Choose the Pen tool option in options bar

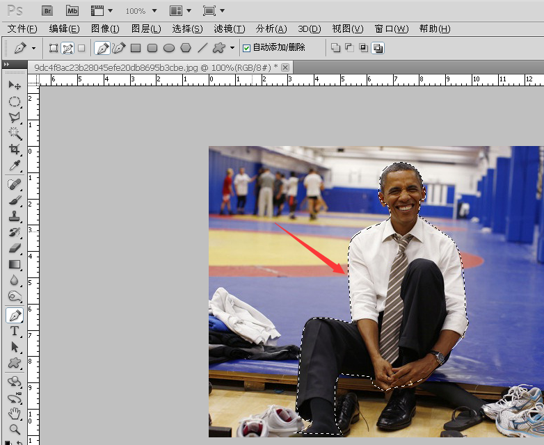click(x=102, y=48)
